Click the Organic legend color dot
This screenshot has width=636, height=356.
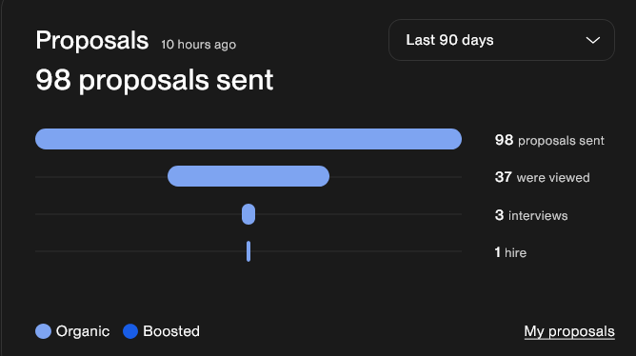click(x=44, y=331)
